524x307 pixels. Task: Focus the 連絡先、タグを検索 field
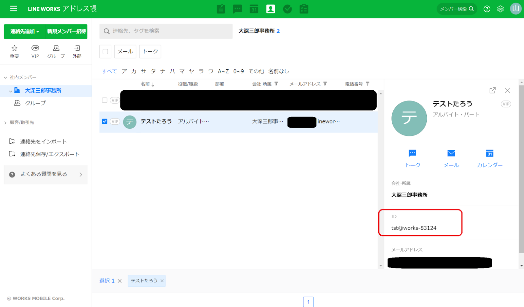click(x=166, y=31)
